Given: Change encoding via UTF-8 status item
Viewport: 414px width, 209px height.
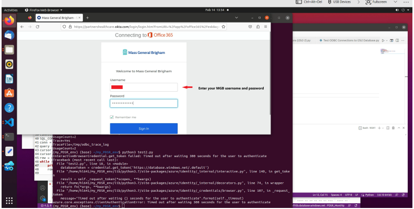Looking at the screenshot, I should point(348,195).
